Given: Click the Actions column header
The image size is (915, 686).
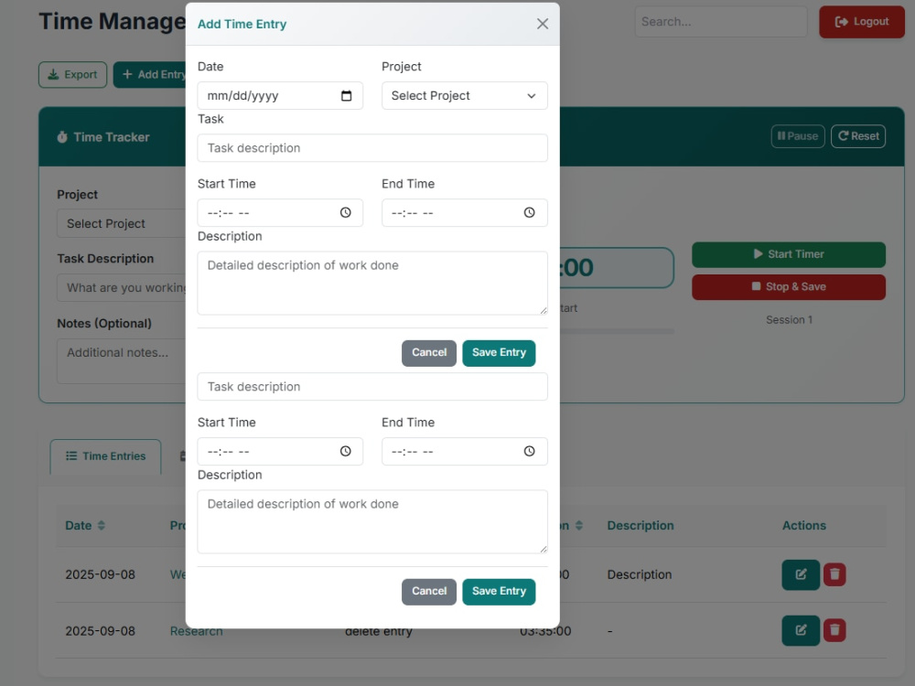Looking at the screenshot, I should click(804, 526).
